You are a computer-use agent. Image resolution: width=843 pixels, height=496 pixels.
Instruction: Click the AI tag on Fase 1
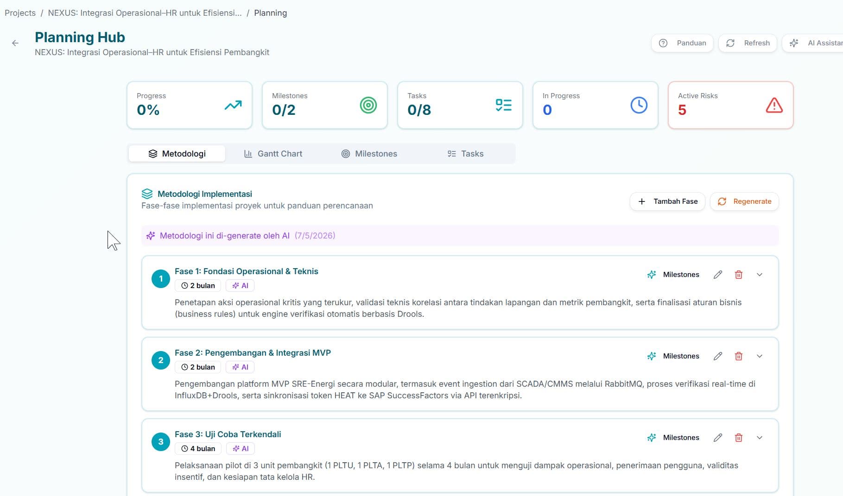[x=240, y=286]
